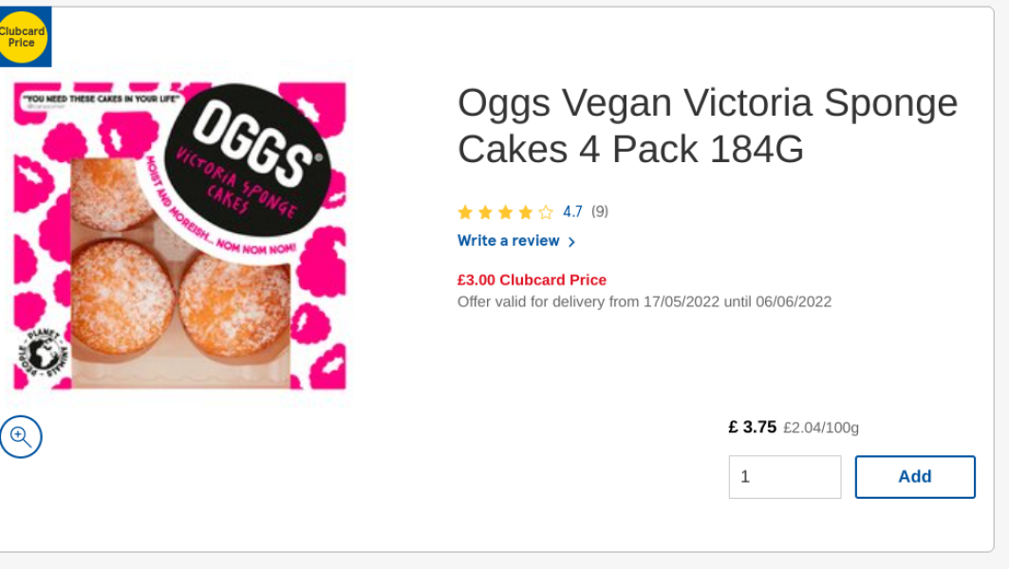Expand Write a review via its chevron arrow
1009x569 pixels.
pyautogui.click(x=571, y=242)
